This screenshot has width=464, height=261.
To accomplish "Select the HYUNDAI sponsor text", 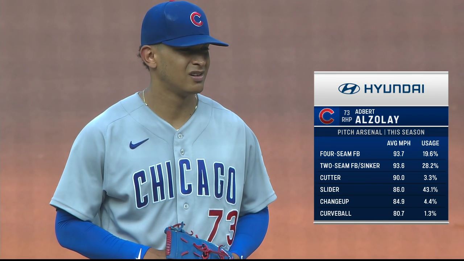I will (394, 89).
